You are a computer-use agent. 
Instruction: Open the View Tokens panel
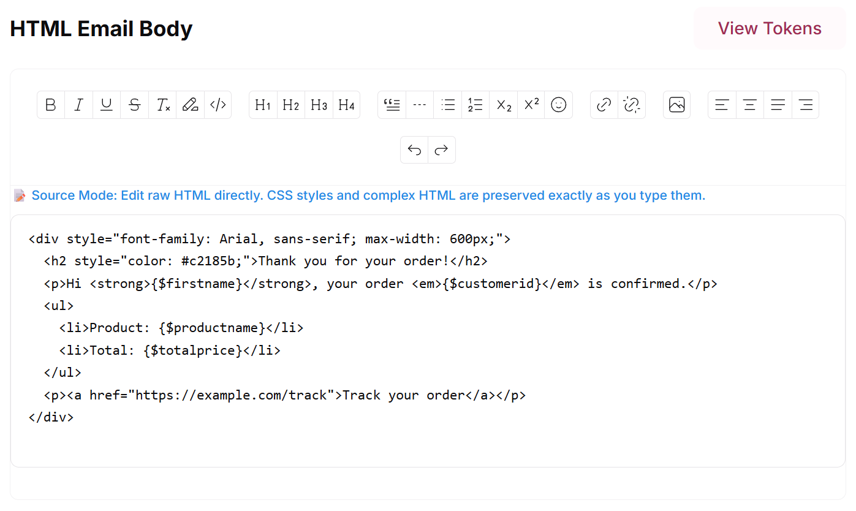[x=770, y=28]
